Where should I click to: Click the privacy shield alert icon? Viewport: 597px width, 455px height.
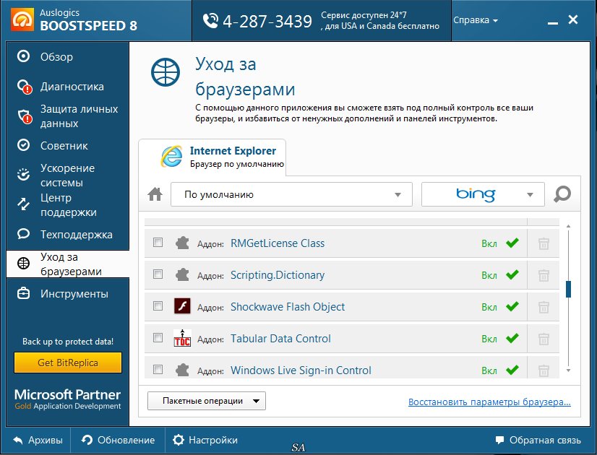click(x=25, y=116)
